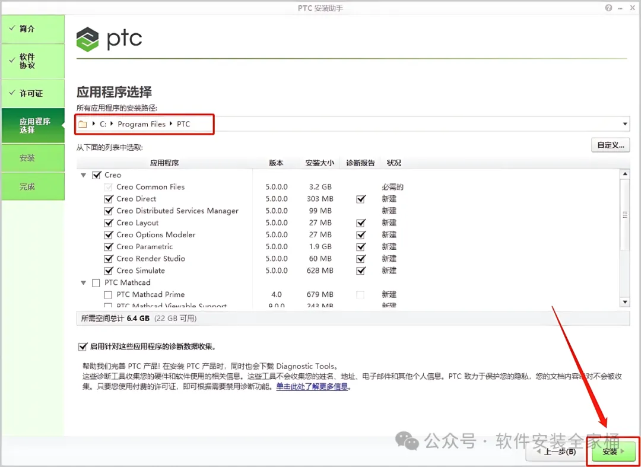Go to the 软件协议 step

tap(33, 61)
